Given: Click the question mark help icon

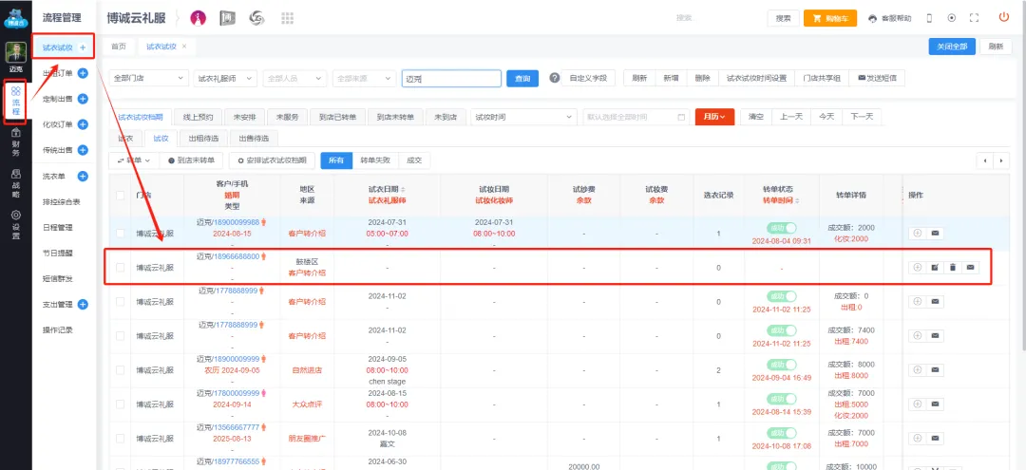Looking at the screenshot, I should tap(555, 78).
